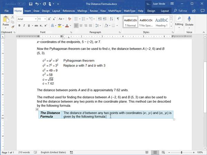207x155 pixels.
Task: Click the Multilevel list icon
Action: point(91,19)
